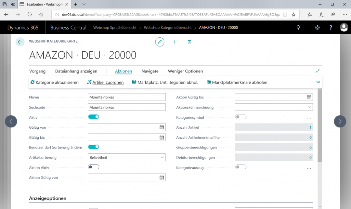Open the browser tab list chevron
Screen dimensions: 351x209
[x=84, y=4]
